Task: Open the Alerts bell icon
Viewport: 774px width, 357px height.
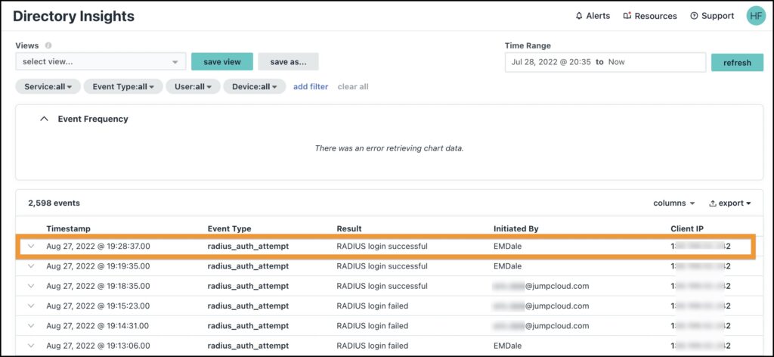Action: pyautogui.click(x=579, y=16)
